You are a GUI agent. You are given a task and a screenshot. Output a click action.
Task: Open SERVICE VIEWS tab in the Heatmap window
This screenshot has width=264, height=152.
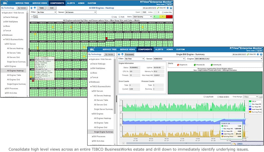40,3
